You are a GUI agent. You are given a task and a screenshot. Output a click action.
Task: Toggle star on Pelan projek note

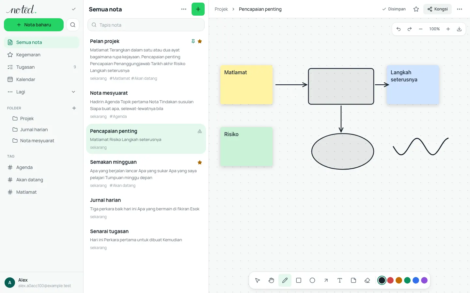[x=200, y=41]
